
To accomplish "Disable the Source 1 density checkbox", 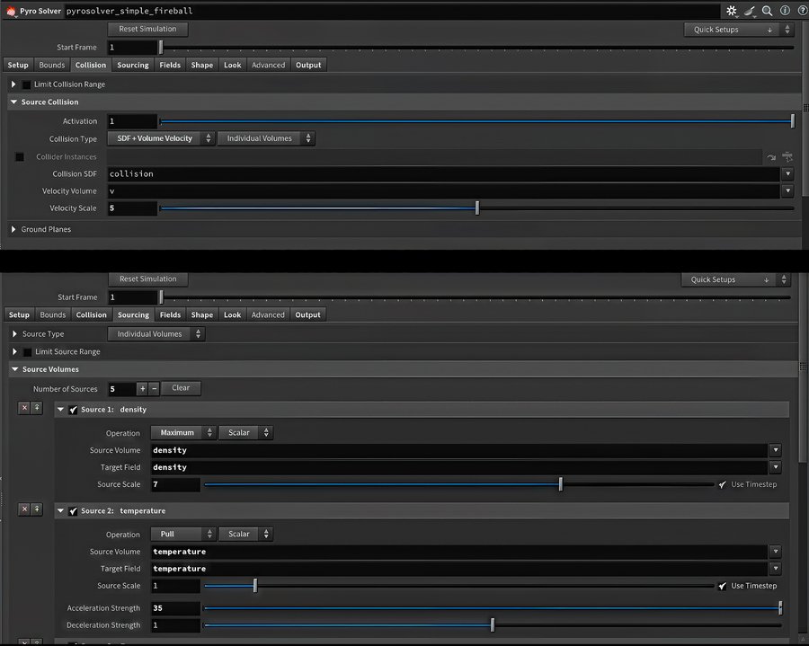I will (x=74, y=410).
